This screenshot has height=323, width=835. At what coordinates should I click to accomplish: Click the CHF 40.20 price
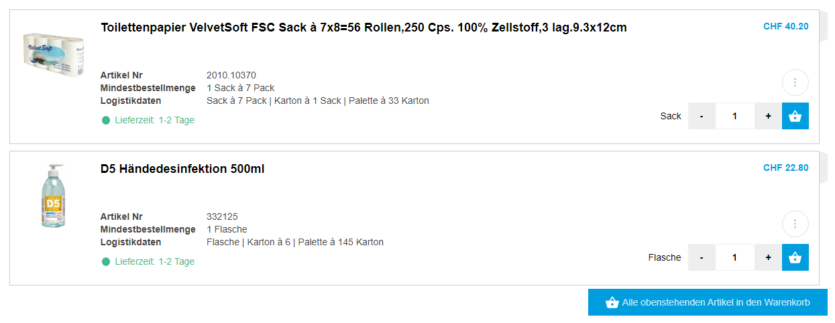click(785, 27)
